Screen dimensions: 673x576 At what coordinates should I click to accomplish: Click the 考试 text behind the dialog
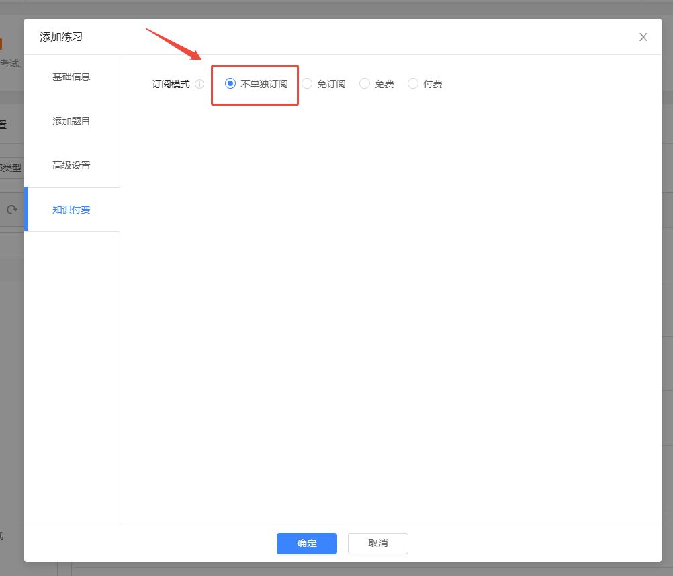coord(10,64)
